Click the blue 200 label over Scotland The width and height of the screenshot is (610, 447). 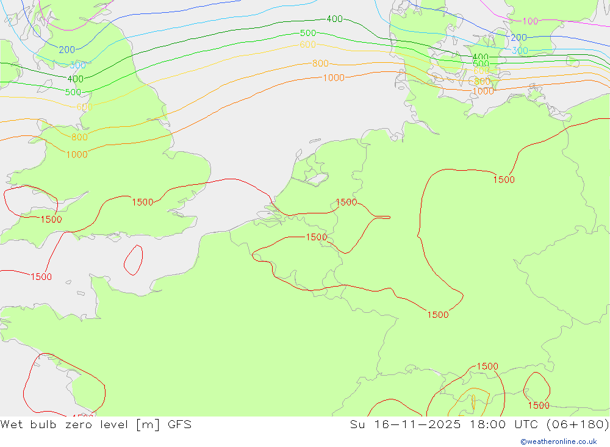coord(67,50)
